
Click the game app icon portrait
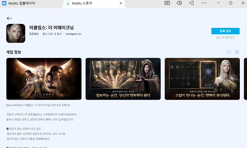pyautogui.click(x=16, y=33)
